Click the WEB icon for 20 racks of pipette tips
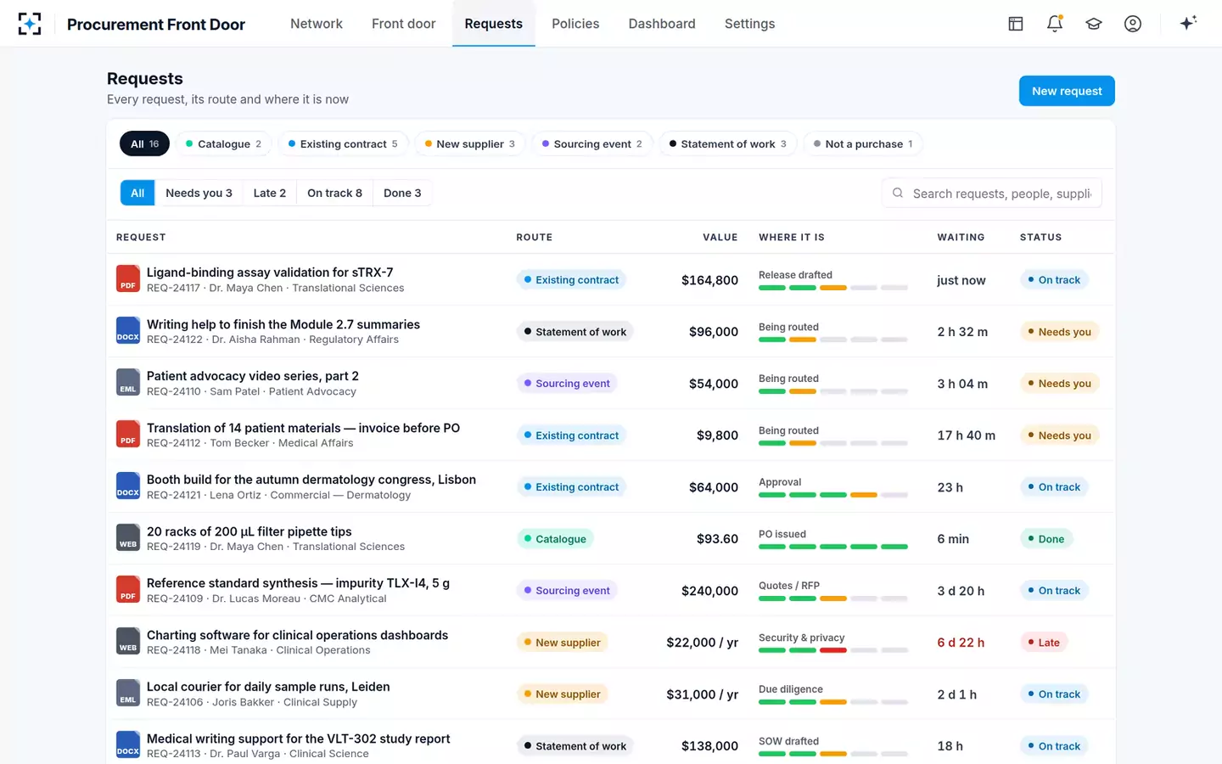Viewport: 1222px width, 764px height. click(x=128, y=538)
